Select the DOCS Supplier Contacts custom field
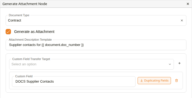 click(x=74, y=82)
